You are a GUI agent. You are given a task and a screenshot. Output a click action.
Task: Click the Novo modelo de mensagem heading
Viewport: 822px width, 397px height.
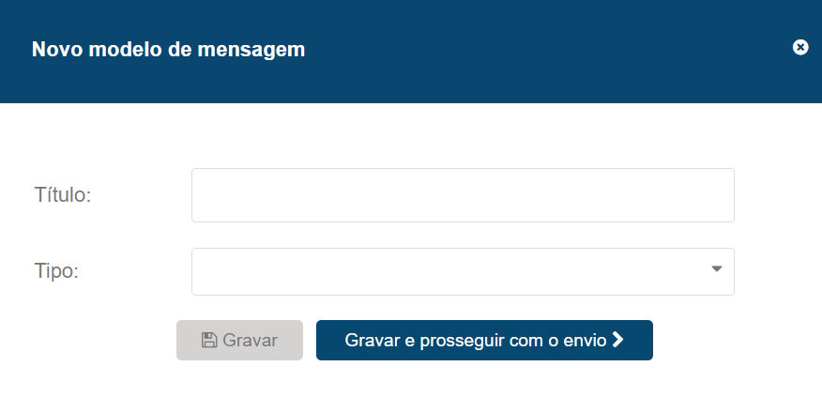(169, 50)
